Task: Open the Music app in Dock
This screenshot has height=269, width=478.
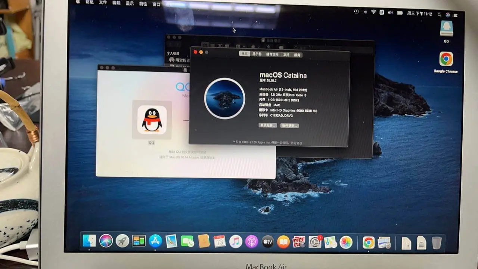Action: (236, 242)
